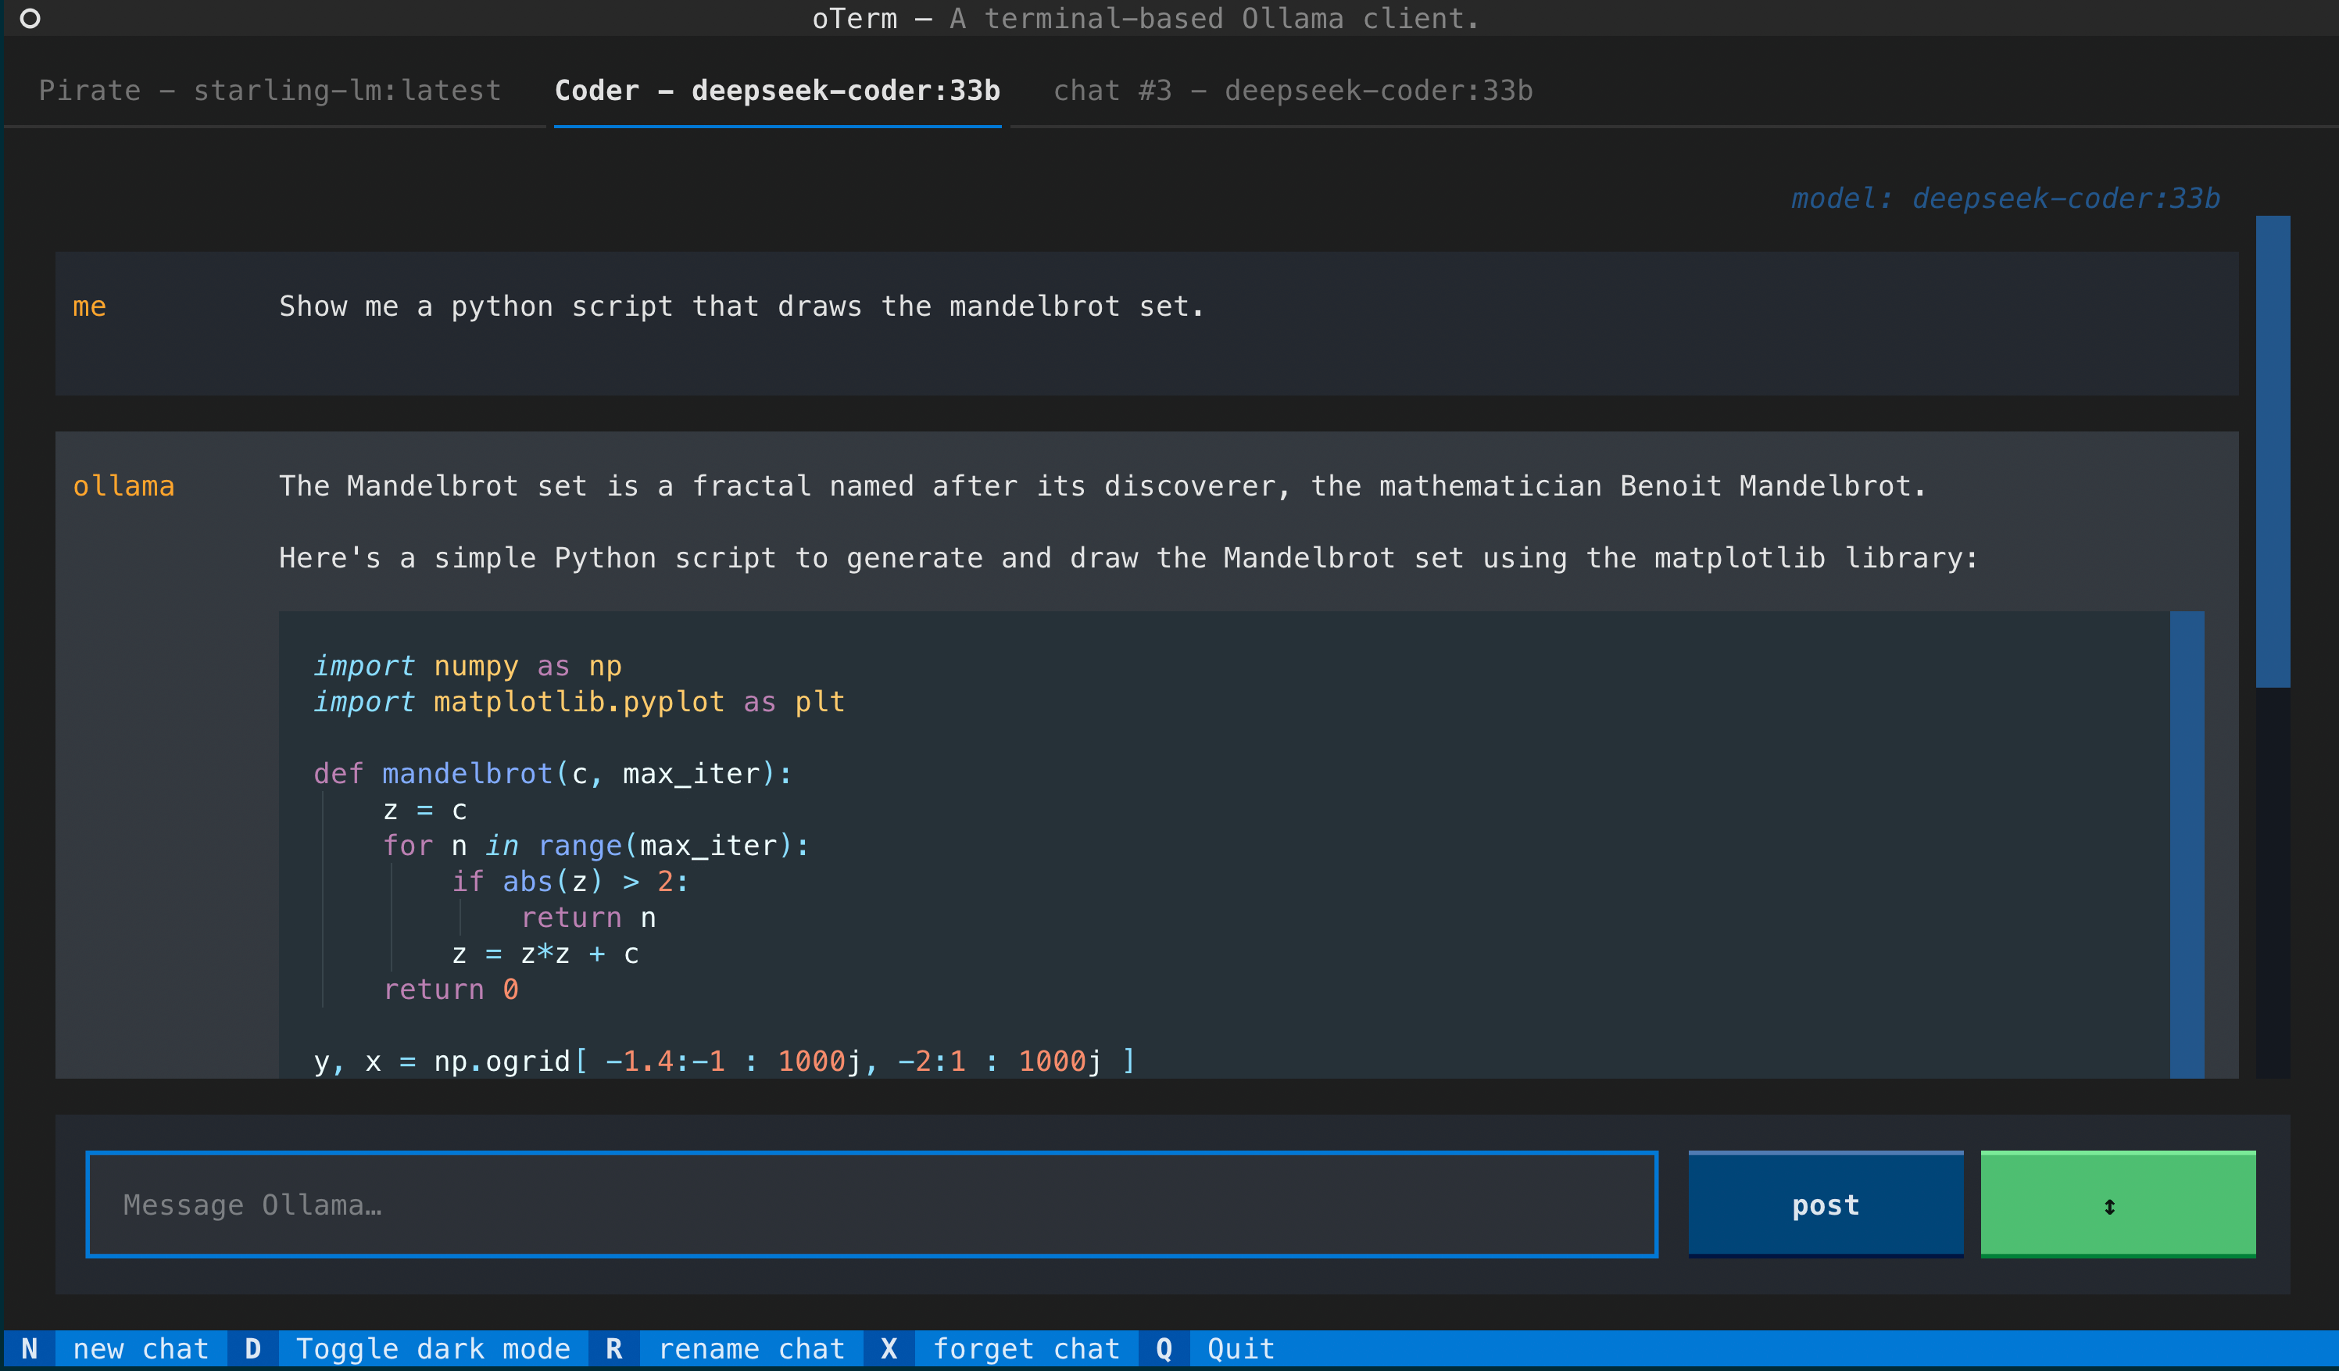Image resolution: width=2339 pixels, height=1371 pixels.
Task: Click the 'for n in range(max_iter):' line
Action: coord(596,846)
